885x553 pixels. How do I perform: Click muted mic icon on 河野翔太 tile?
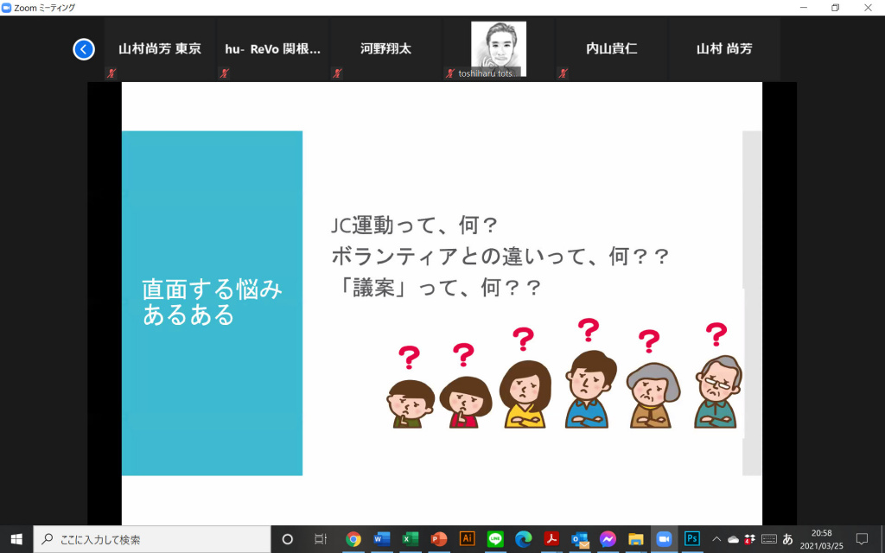tap(337, 73)
